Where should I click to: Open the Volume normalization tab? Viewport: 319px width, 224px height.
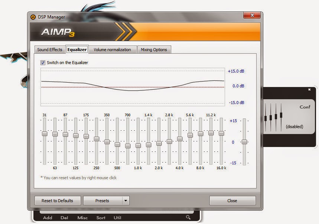tap(113, 49)
